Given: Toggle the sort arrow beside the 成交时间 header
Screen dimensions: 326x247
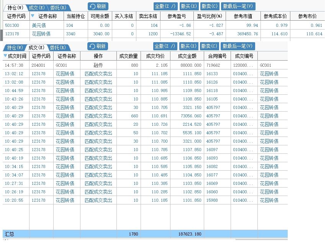Looking at the screenshot, I should 5,56.
